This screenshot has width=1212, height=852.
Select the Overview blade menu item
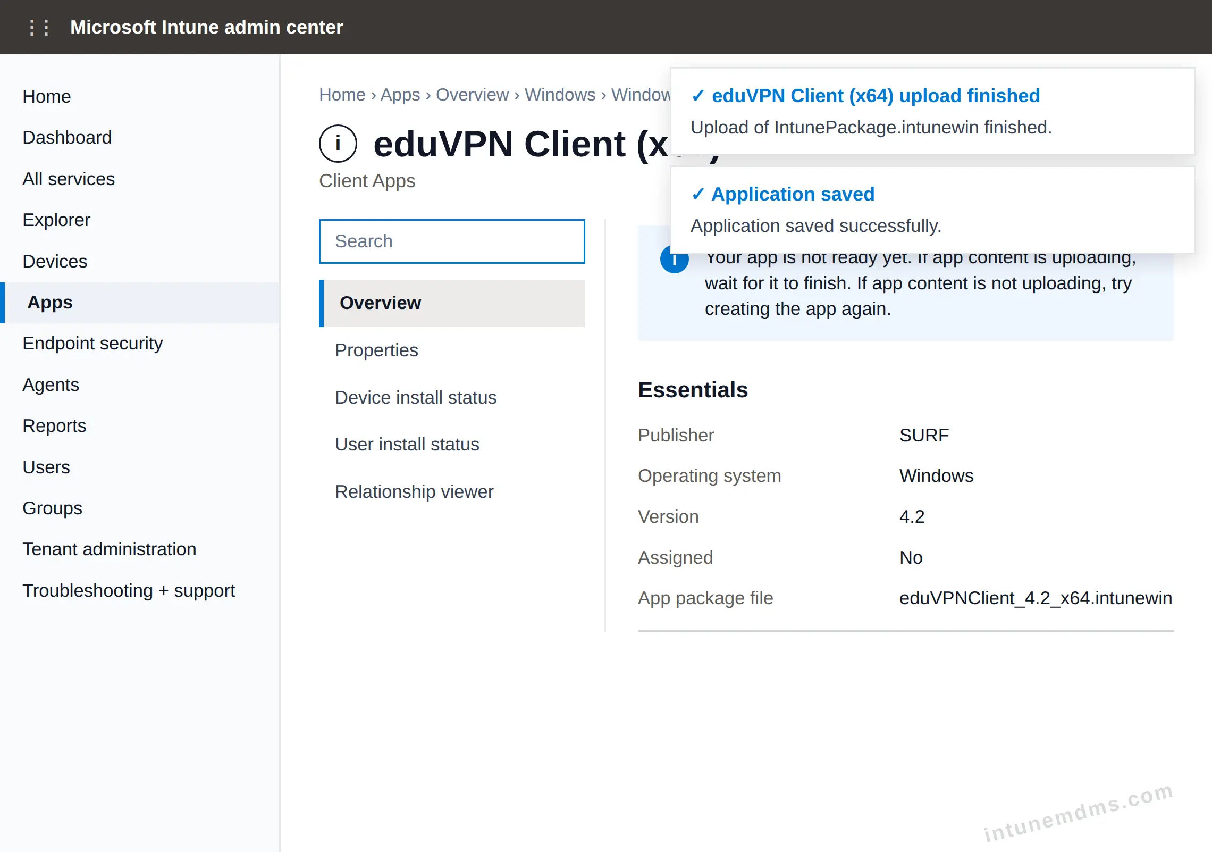click(x=452, y=303)
